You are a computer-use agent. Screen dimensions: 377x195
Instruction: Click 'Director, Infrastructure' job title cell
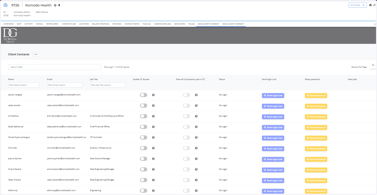point(101,148)
